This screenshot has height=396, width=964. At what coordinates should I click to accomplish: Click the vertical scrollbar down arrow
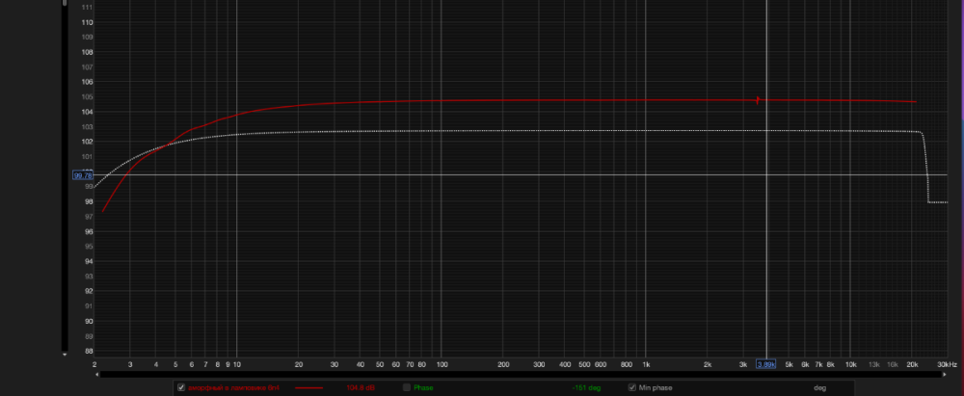[x=66, y=354]
